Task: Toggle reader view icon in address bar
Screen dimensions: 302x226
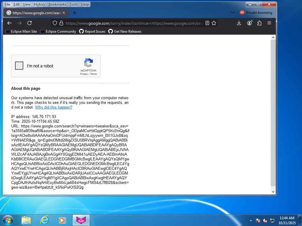Action: (x=207, y=23)
